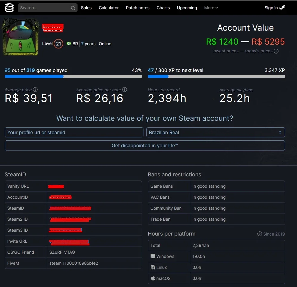Click the AccountID row label
297x287 pixels.
pos(17,197)
